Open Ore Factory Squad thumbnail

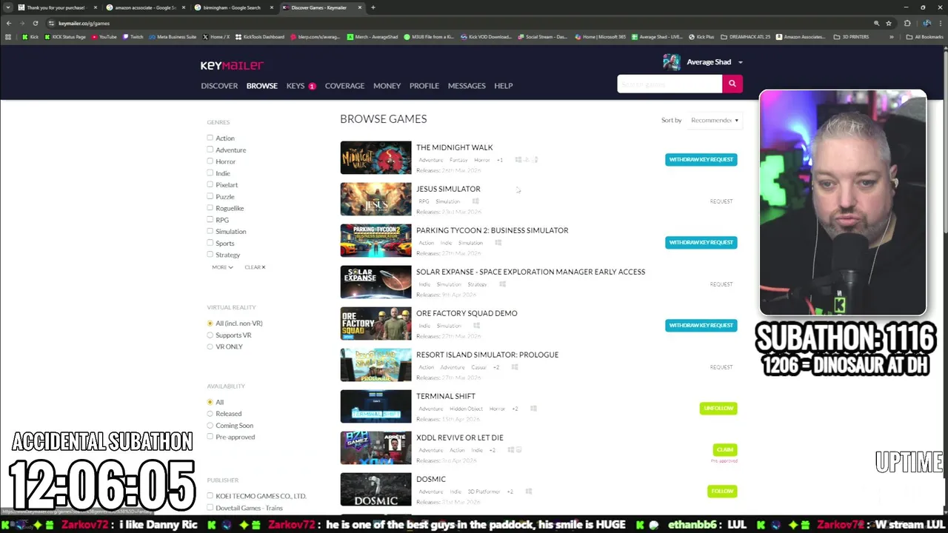pos(375,324)
